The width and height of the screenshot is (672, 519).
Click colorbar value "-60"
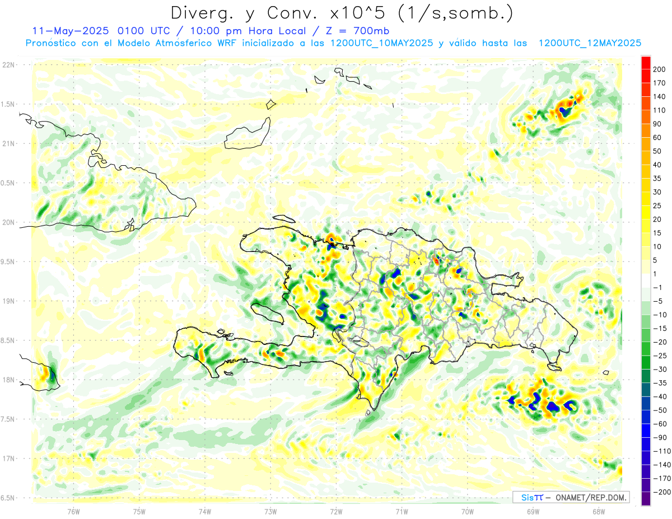tap(660, 424)
